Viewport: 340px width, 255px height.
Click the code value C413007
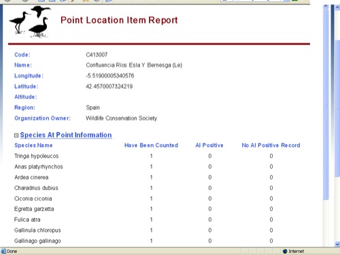click(97, 54)
